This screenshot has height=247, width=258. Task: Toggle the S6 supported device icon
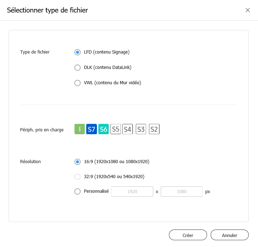(x=103, y=129)
